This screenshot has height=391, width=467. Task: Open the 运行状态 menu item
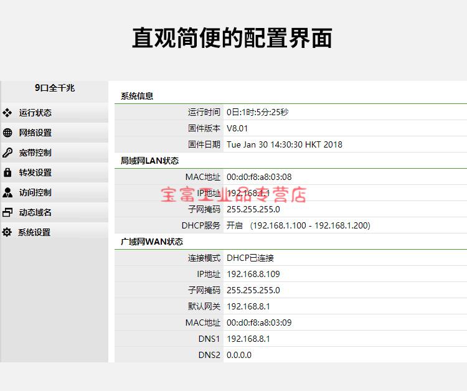54,113
